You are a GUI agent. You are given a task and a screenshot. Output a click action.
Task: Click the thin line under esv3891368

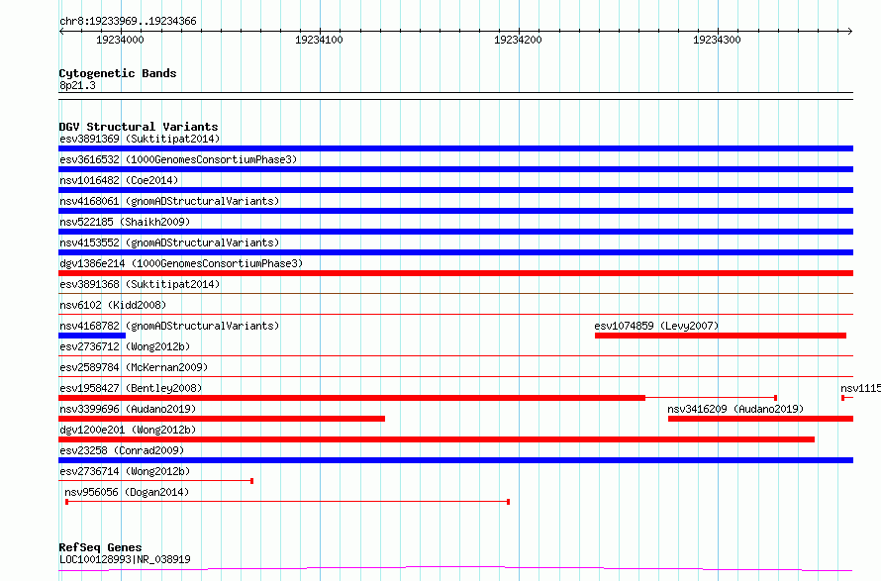click(x=455, y=294)
